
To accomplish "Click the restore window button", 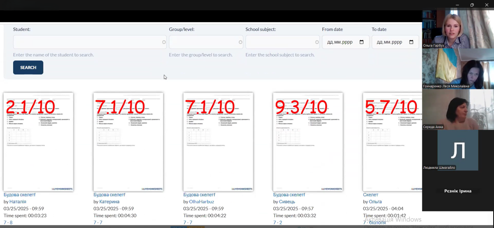I will pyautogui.click(x=472, y=5).
